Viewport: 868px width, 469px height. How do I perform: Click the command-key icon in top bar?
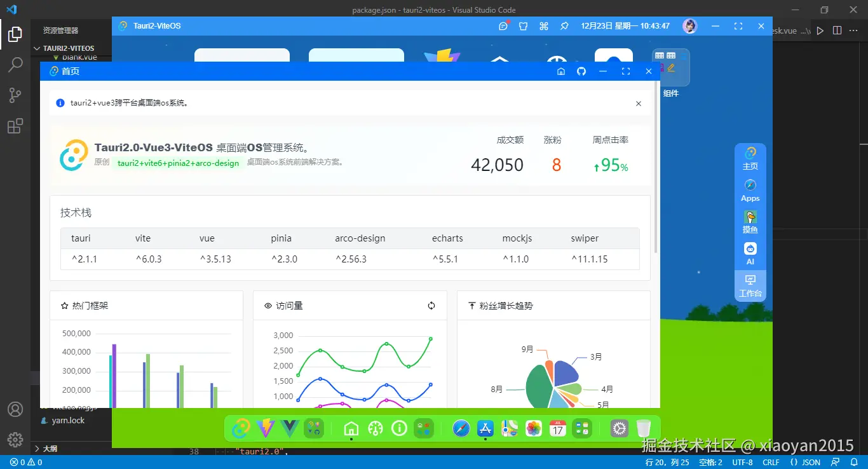(x=543, y=26)
